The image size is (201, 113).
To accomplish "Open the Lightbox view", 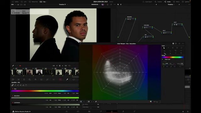I will [186, 2].
